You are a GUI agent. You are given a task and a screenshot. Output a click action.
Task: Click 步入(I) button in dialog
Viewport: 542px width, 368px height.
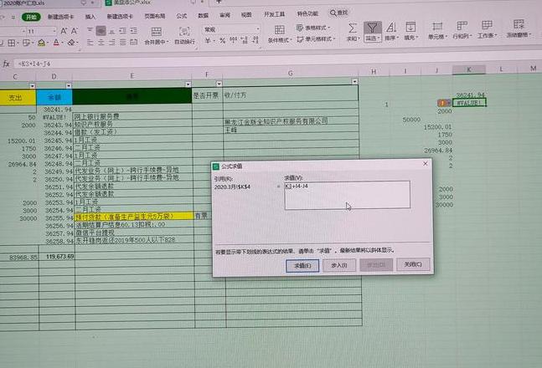pos(339,265)
